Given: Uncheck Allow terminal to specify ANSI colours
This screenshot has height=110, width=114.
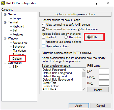Looking at the screenshot, I should [43, 25].
